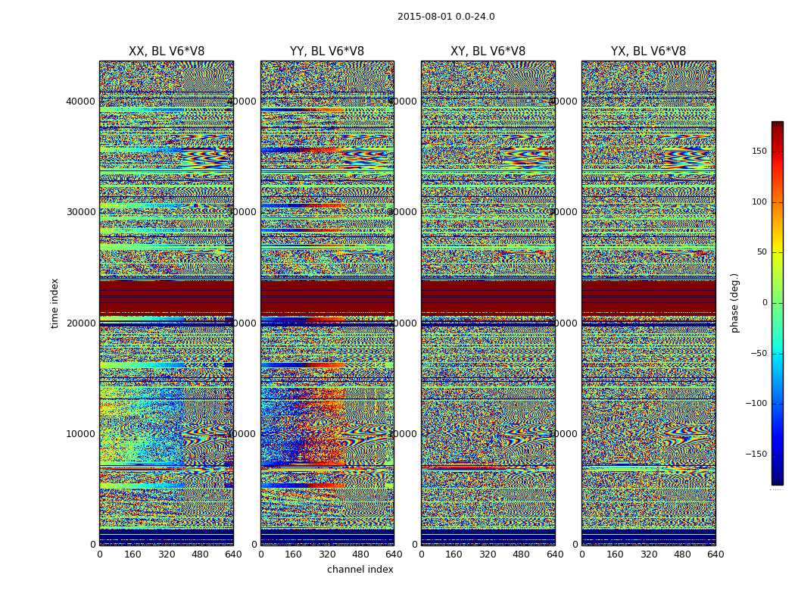Select the 'XY, BL V6*V8' subplot title
The width and height of the screenshot is (795, 606).
(x=488, y=52)
